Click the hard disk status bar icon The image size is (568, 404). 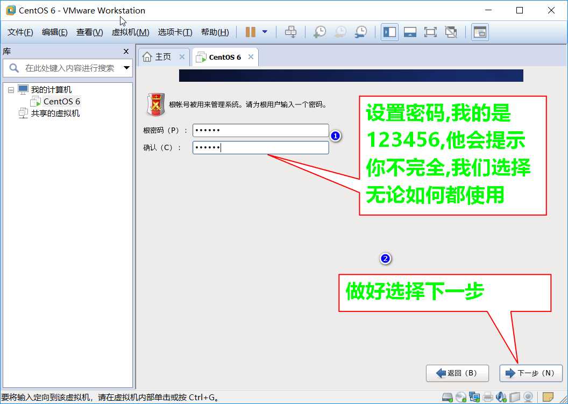pyautogui.click(x=448, y=397)
